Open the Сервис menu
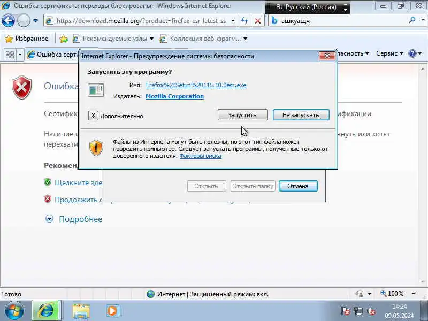Image resolution: width=428 pixels, height=321 pixels. [x=389, y=53]
